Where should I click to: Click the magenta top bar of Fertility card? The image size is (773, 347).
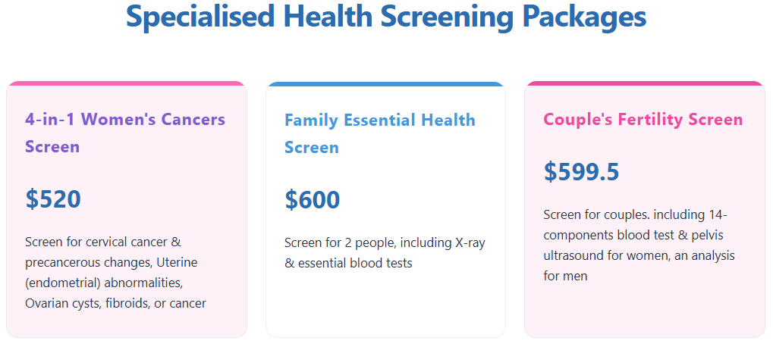(x=644, y=83)
